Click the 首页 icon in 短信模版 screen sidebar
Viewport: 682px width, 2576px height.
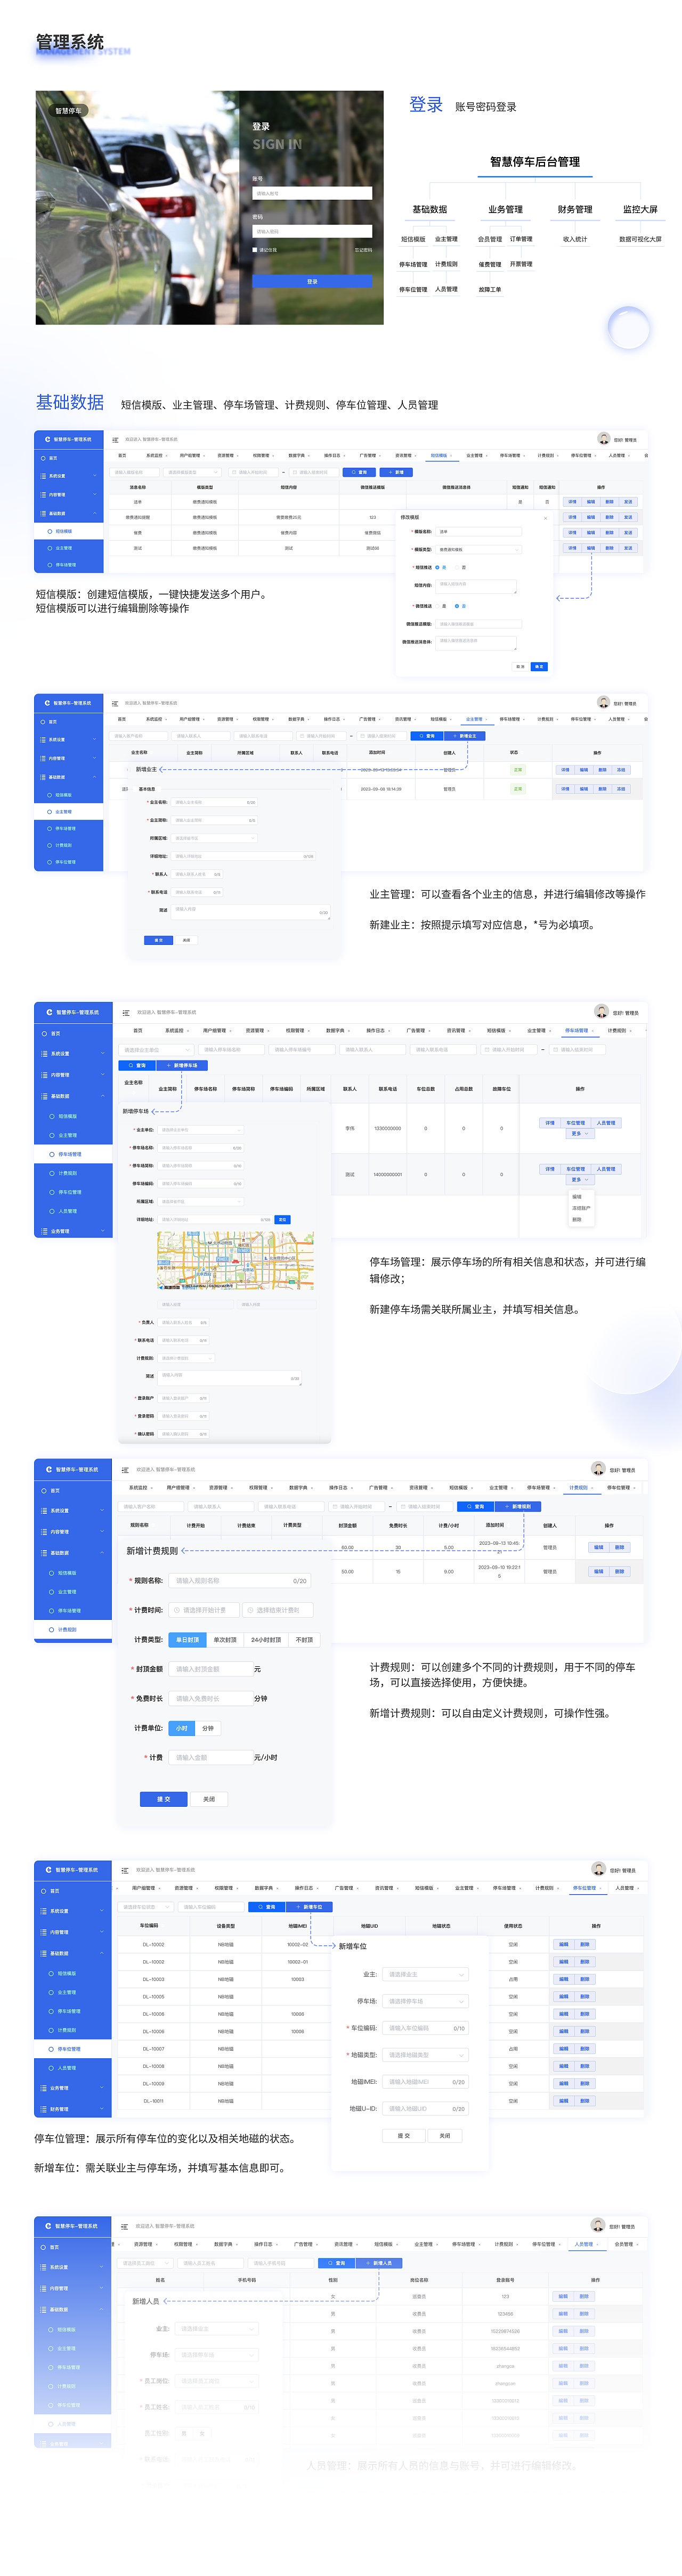point(43,458)
